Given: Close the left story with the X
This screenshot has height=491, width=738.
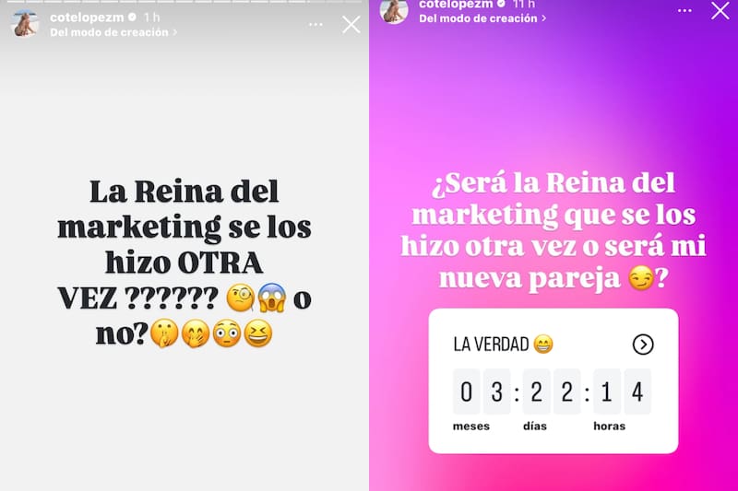Looking at the screenshot, I should 351,25.
